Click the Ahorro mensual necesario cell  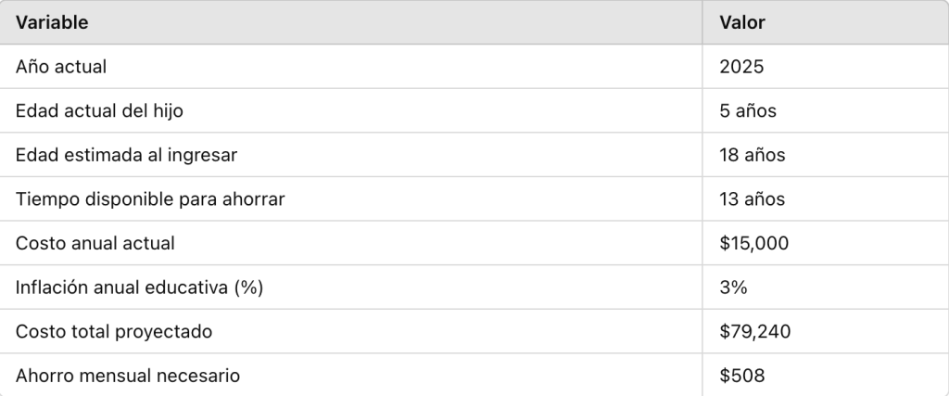pos(127,376)
